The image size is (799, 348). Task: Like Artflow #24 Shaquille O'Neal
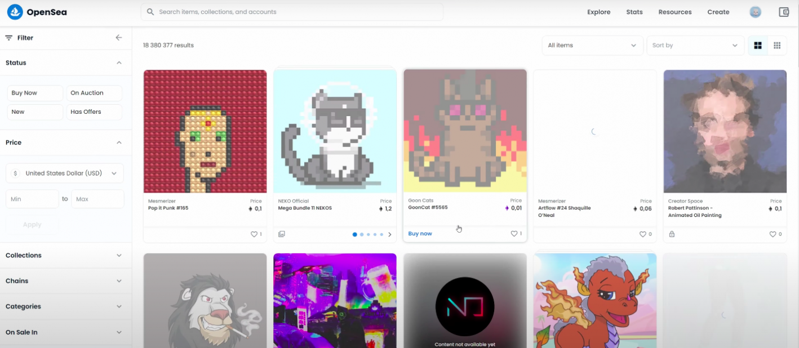(x=642, y=234)
